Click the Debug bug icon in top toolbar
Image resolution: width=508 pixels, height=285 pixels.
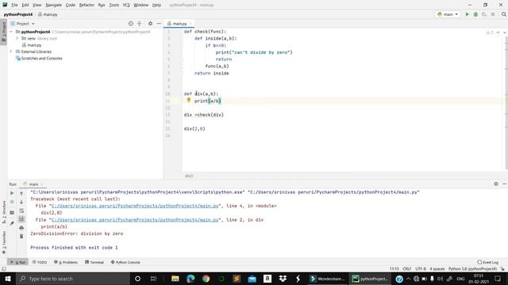[475, 14]
